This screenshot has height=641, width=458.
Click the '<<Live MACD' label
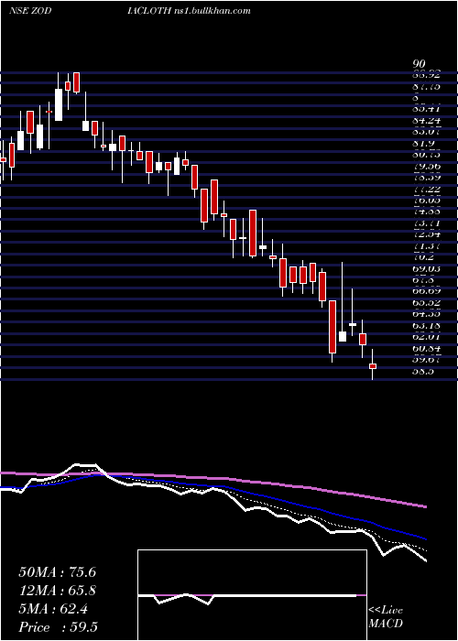tap(386, 617)
